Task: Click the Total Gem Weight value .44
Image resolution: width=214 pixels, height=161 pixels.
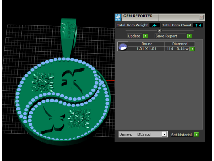Action: point(155,25)
